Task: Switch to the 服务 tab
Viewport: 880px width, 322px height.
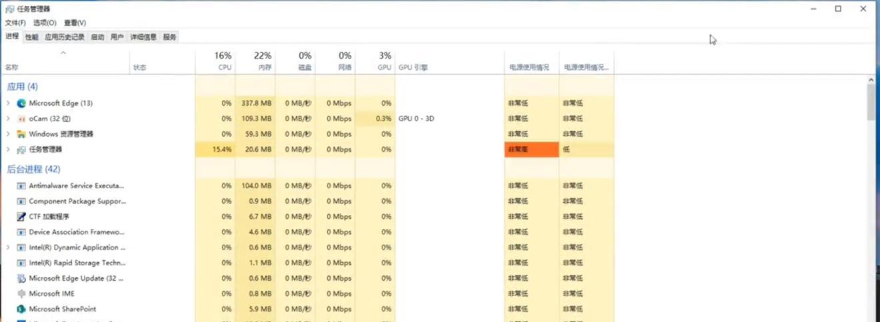Action: point(170,37)
